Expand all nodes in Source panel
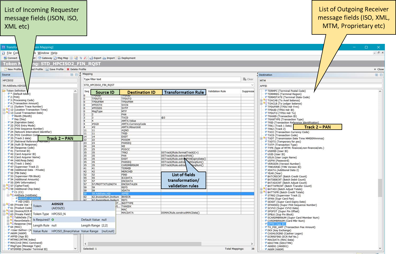396x254 pixels. [72, 75]
